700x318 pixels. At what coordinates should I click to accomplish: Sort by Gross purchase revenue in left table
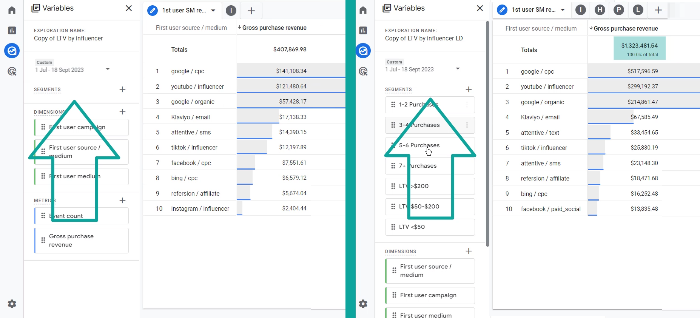coord(272,28)
